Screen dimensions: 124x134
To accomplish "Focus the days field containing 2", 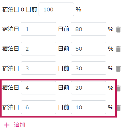I will tap(39, 48).
